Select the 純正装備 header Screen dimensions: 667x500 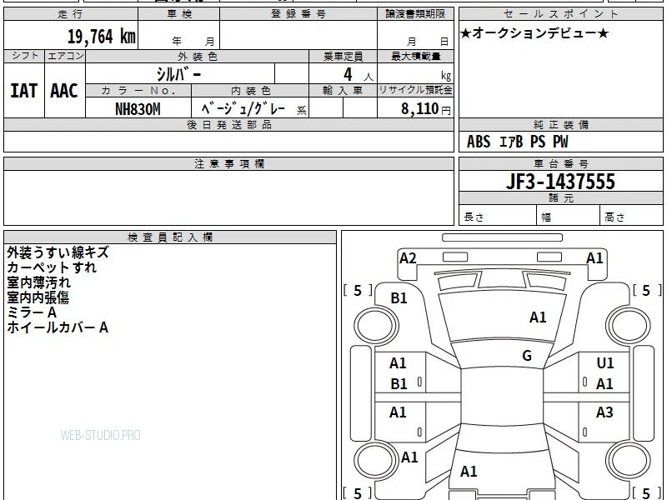click(x=560, y=124)
